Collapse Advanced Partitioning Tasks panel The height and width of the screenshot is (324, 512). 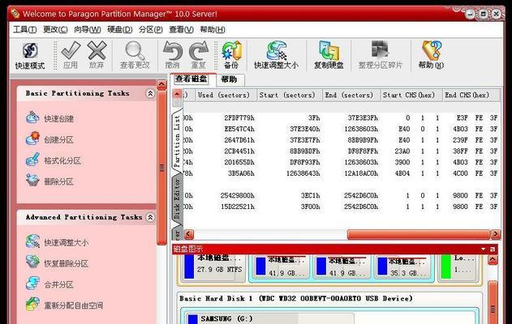[x=150, y=217]
